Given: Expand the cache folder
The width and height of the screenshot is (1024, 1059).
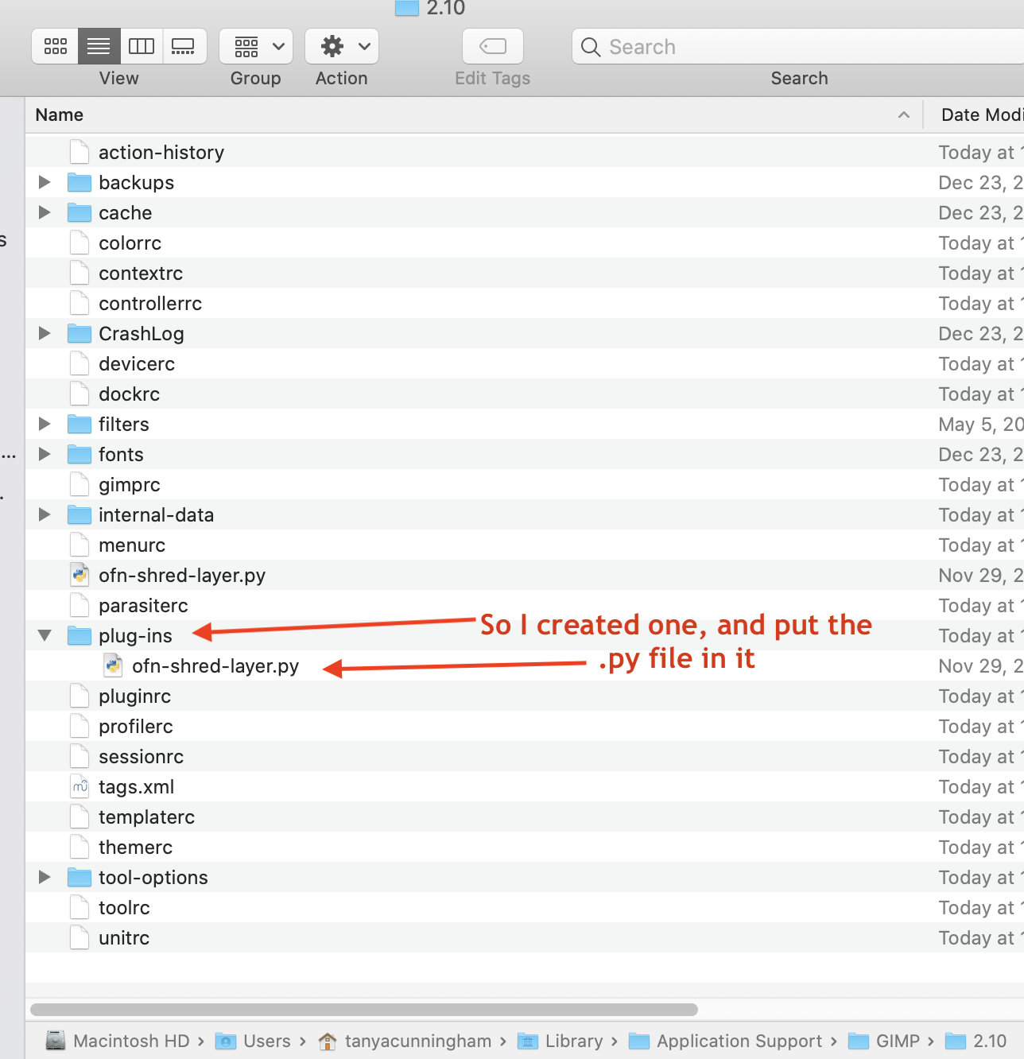Looking at the screenshot, I should (x=45, y=212).
